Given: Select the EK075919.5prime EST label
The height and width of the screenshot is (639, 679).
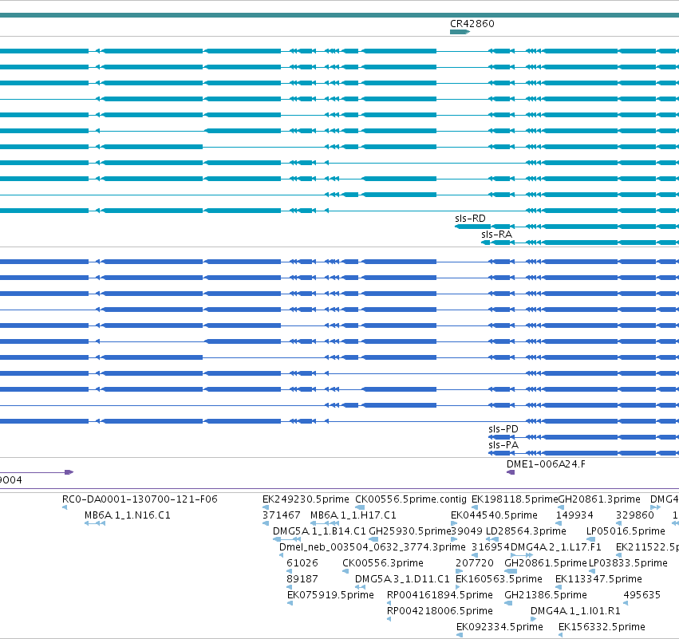Looking at the screenshot, I should pyautogui.click(x=330, y=595).
